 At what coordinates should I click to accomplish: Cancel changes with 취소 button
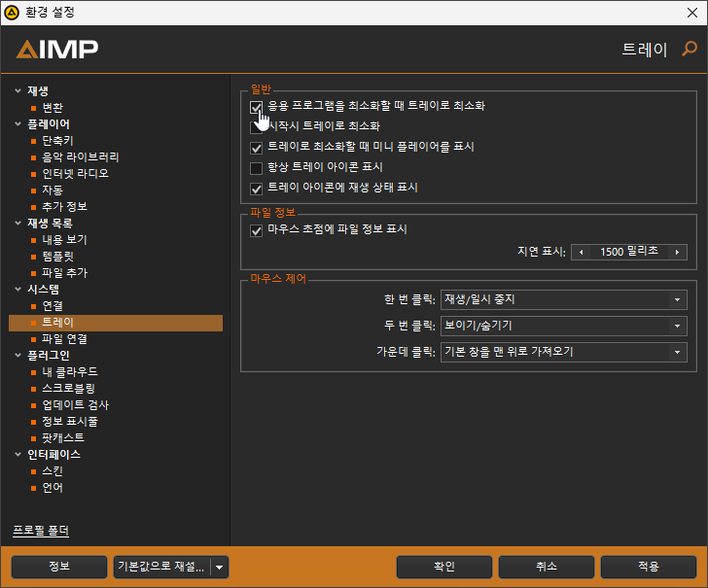tap(547, 567)
